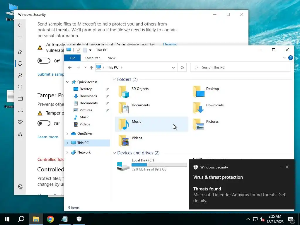Click the Windows Start button
This screenshot has height=225, width=300.
point(7,219)
